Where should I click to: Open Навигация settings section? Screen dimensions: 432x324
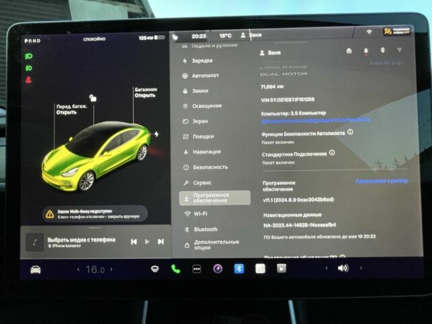pyautogui.click(x=206, y=152)
